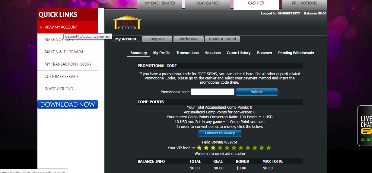Screen dimensions: 372x173
Task: Click the Quick Links heading
Action: pyautogui.click(x=58, y=14)
